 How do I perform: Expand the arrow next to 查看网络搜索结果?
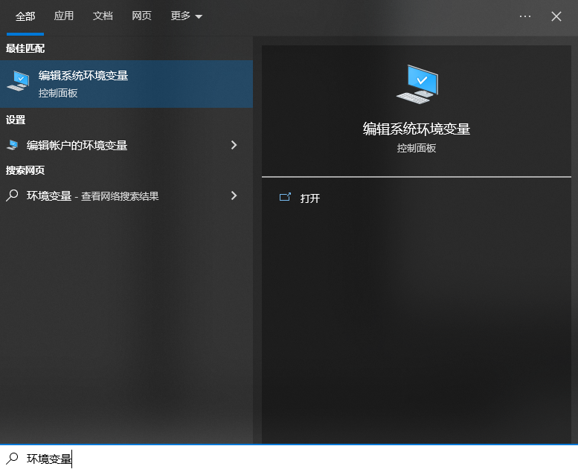coord(234,195)
